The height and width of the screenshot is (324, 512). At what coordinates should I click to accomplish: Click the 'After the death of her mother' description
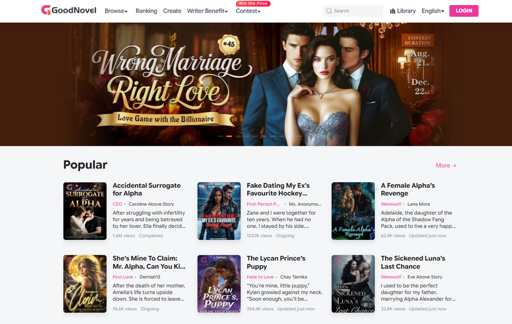[149, 292]
